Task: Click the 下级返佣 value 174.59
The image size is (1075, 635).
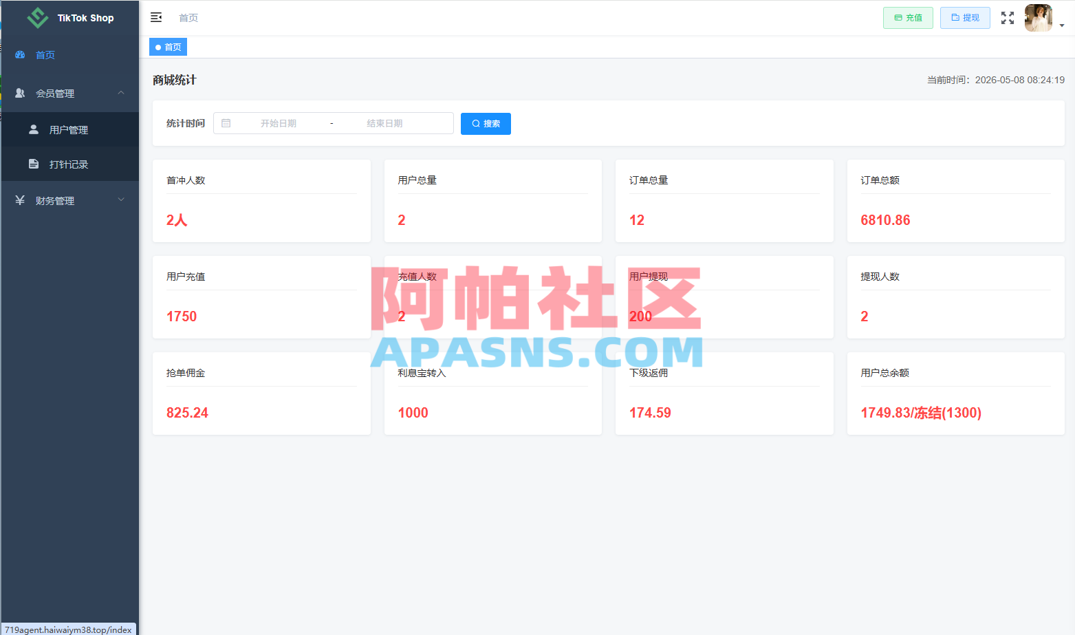Action: tap(650, 413)
